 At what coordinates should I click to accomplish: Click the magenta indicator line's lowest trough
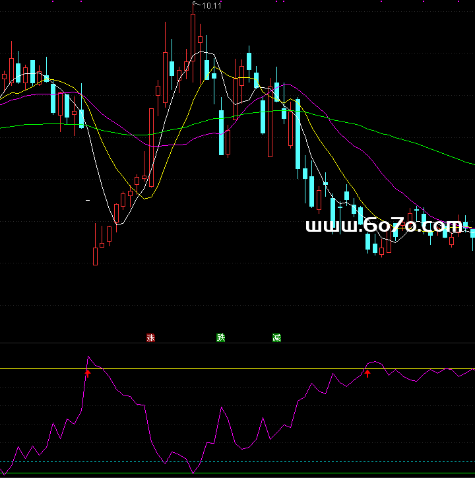(193, 471)
